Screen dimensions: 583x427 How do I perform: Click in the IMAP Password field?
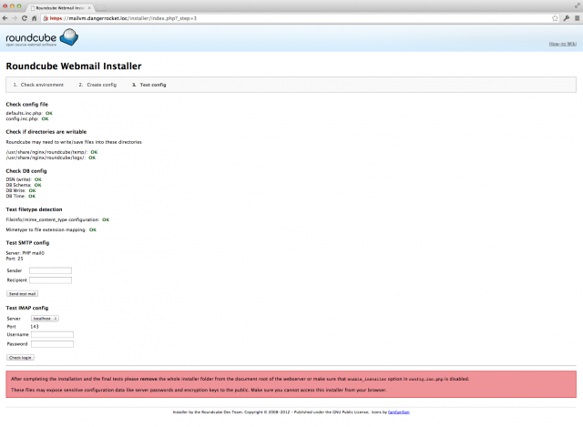click(x=53, y=344)
